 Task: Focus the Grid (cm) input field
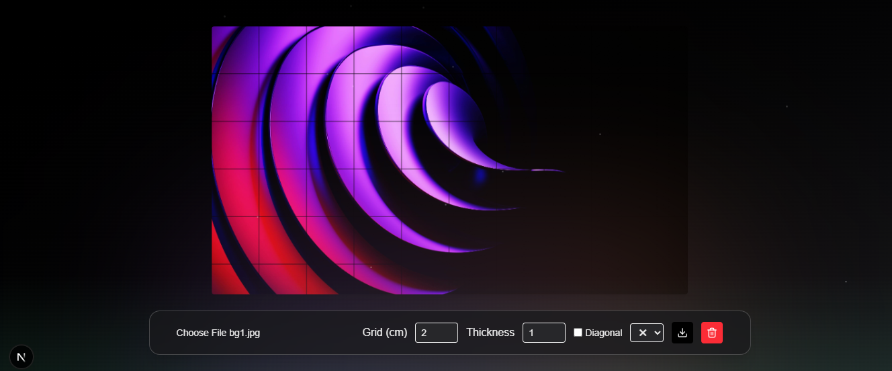[x=437, y=333]
